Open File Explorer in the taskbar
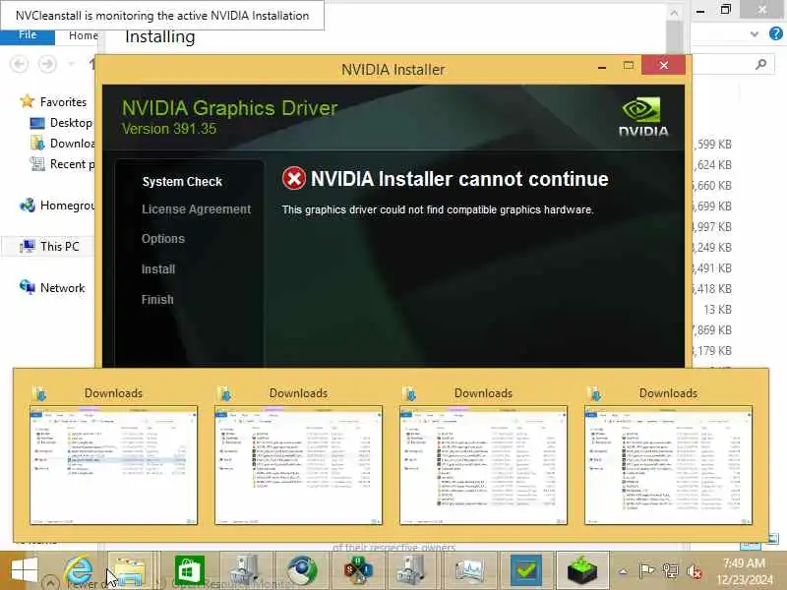Image resolution: width=787 pixels, height=590 pixels. pyautogui.click(x=130, y=571)
